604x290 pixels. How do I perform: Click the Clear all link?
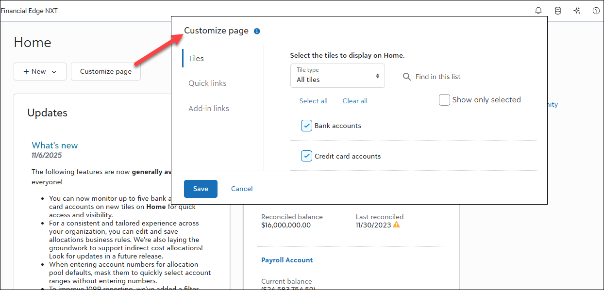pos(355,101)
